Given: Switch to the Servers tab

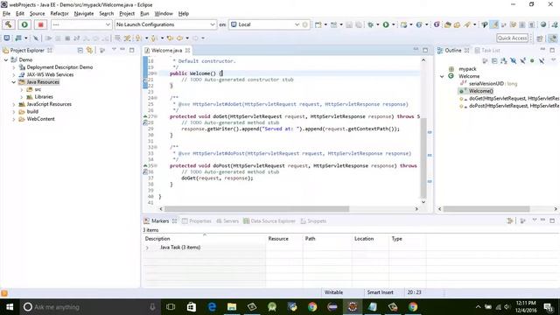Looking at the screenshot, I should (227, 221).
